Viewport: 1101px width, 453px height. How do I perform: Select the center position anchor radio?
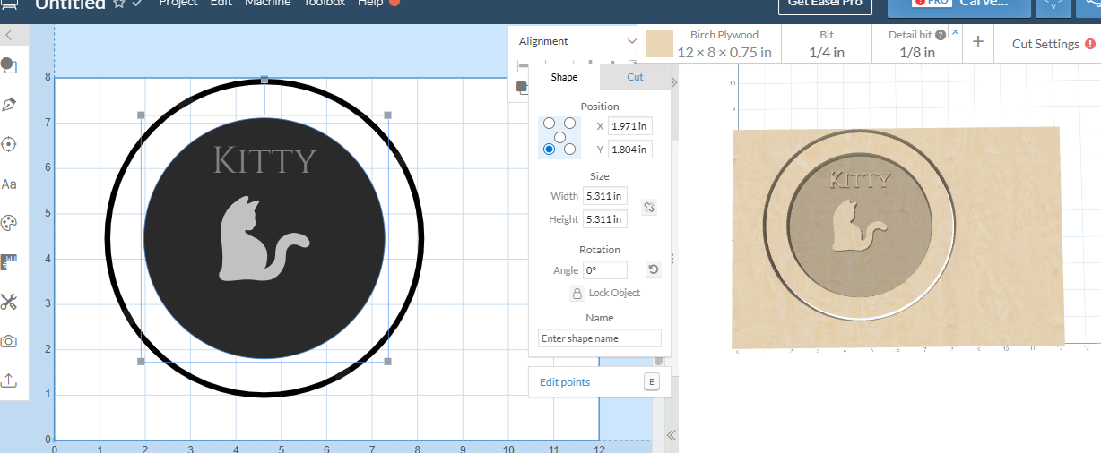click(x=559, y=136)
